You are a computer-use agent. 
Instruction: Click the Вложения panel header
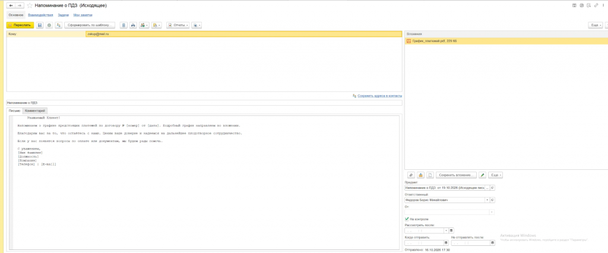[x=506, y=34]
